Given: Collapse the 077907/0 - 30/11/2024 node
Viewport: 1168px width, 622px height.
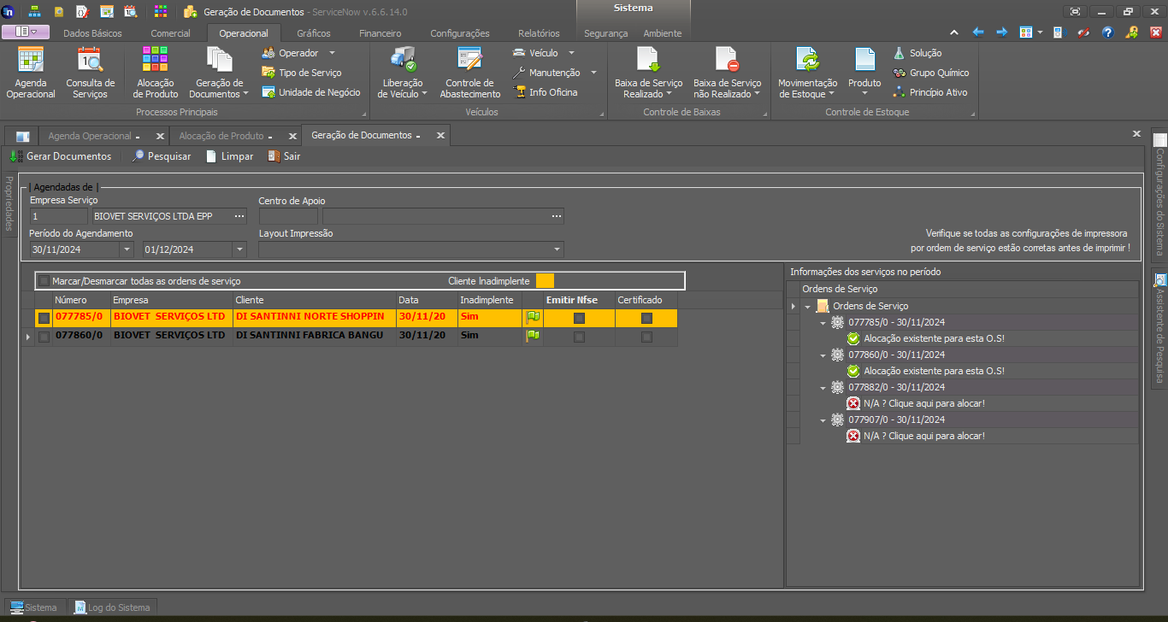Looking at the screenshot, I should click(823, 420).
